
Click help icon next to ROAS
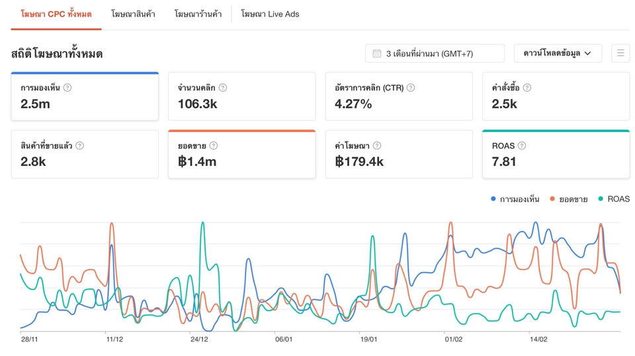tap(522, 146)
